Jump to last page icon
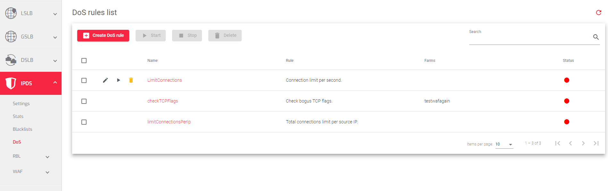Image resolution: width=608 pixels, height=191 pixels. (596, 143)
